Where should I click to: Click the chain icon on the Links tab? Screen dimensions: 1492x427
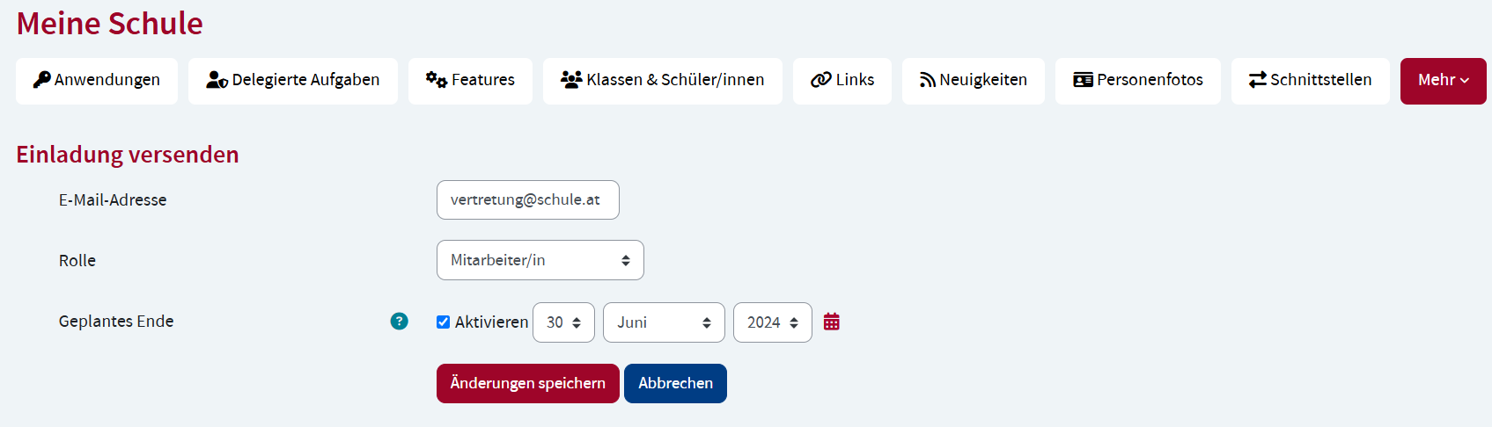point(821,80)
